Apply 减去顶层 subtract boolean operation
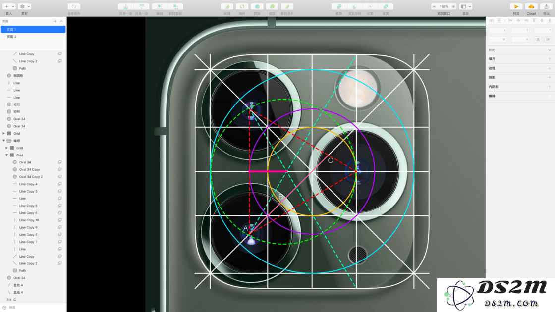The image size is (555, 312). [354, 7]
